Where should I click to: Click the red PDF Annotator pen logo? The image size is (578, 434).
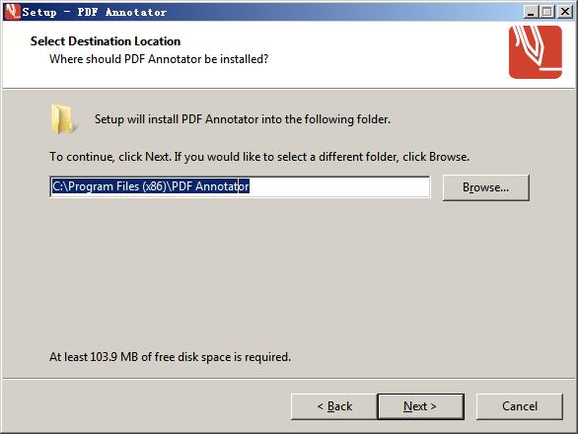tap(536, 52)
